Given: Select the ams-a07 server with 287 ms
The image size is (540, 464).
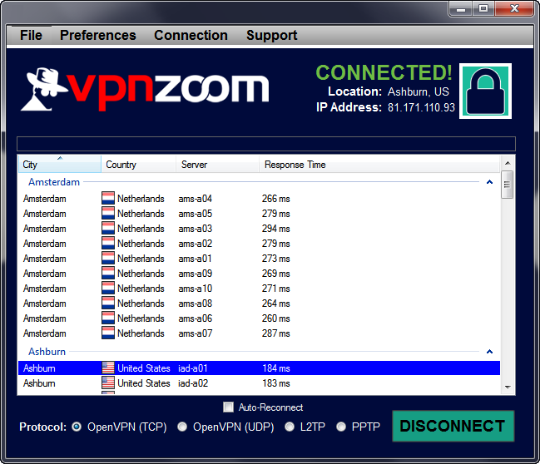Looking at the screenshot, I should pos(259,333).
